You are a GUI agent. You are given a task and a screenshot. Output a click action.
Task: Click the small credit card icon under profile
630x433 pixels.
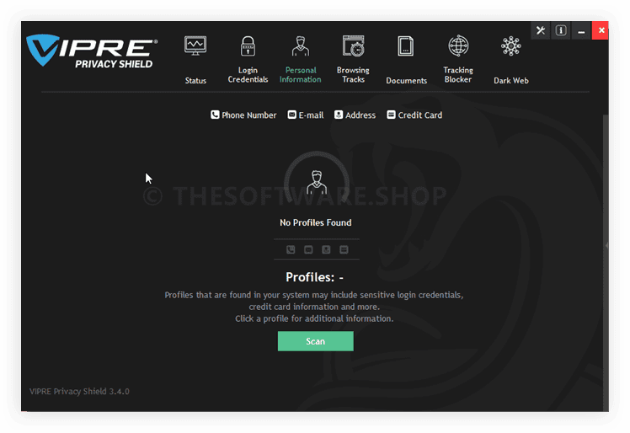(344, 249)
